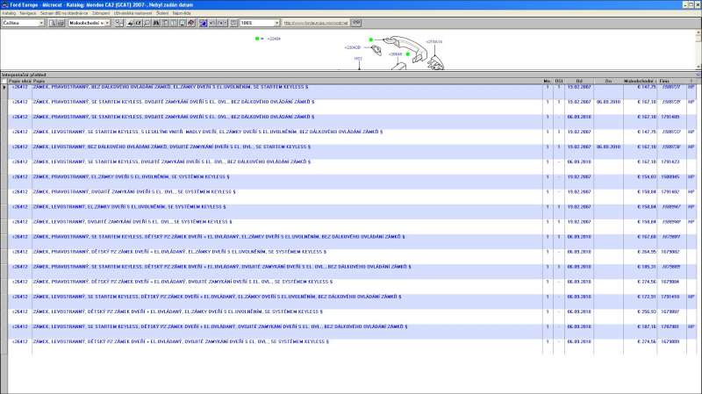Click the first icon right of language dropdown
The height and width of the screenshot is (394, 702).
52,23
